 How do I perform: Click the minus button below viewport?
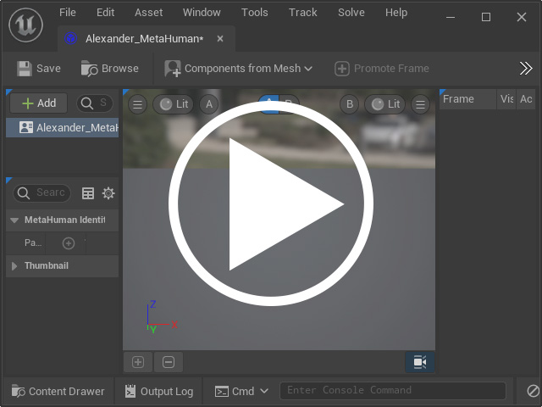click(x=169, y=362)
